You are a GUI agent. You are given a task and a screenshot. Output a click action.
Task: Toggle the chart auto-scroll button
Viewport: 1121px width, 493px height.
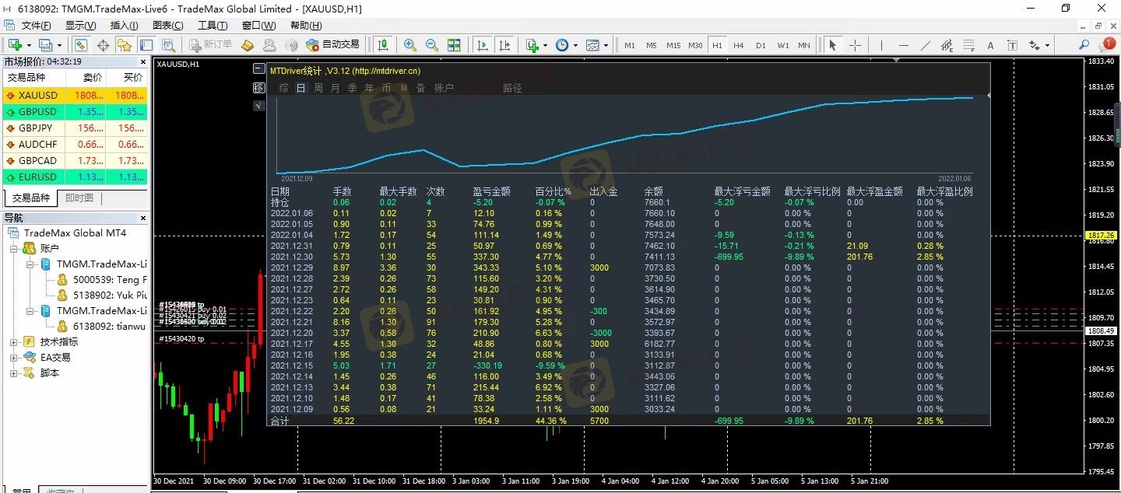pos(483,45)
